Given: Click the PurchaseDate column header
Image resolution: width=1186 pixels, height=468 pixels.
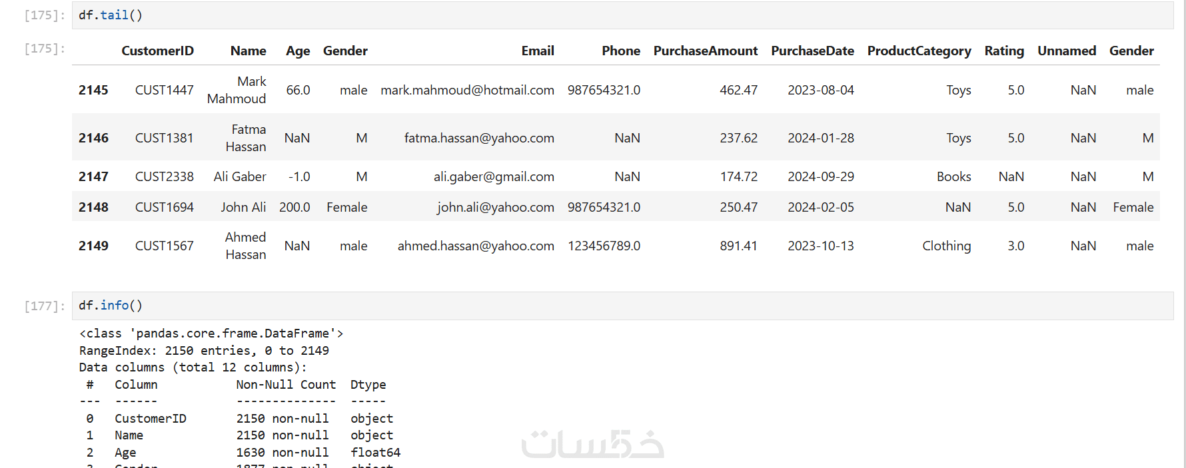Looking at the screenshot, I should click(812, 51).
